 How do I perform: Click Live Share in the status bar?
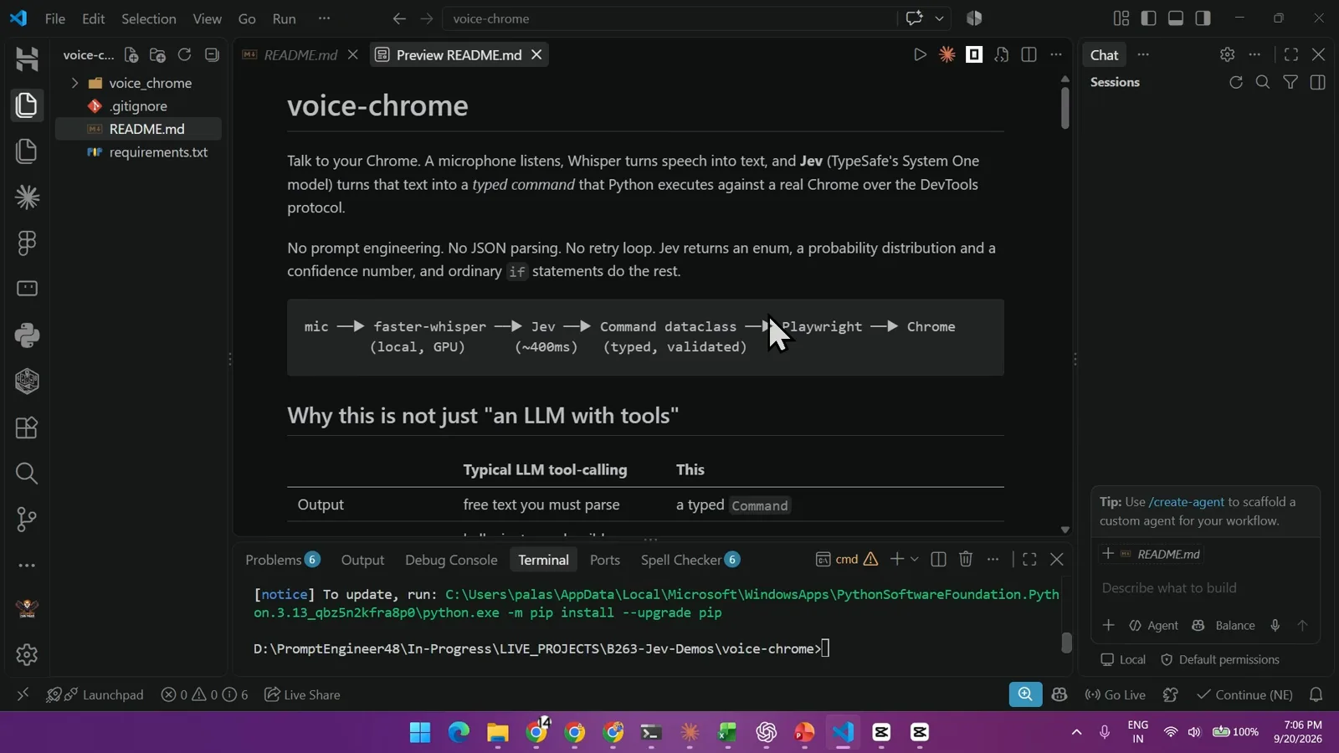[x=302, y=694]
